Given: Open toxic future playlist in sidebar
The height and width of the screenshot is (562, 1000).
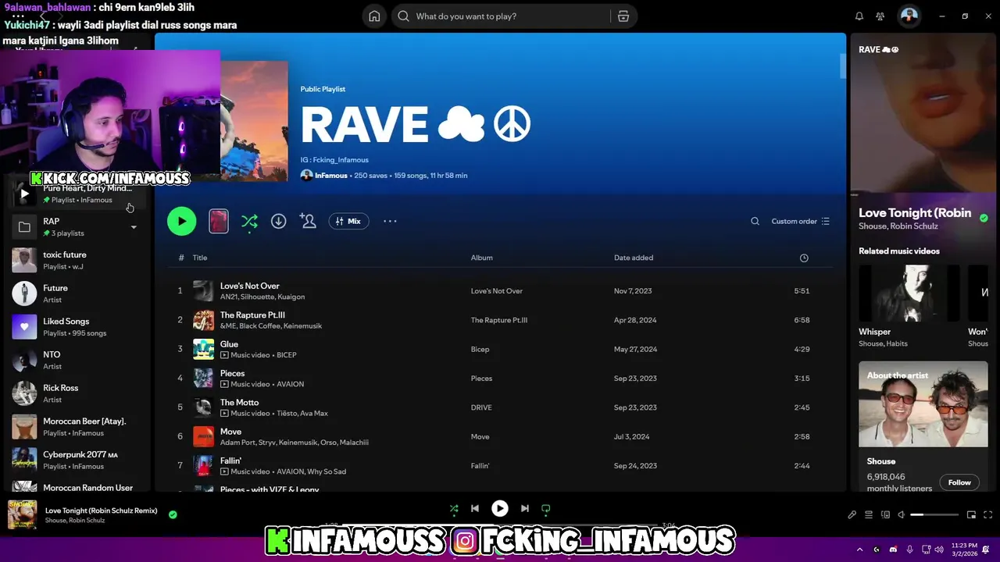Looking at the screenshot, I should pos(76,260).
